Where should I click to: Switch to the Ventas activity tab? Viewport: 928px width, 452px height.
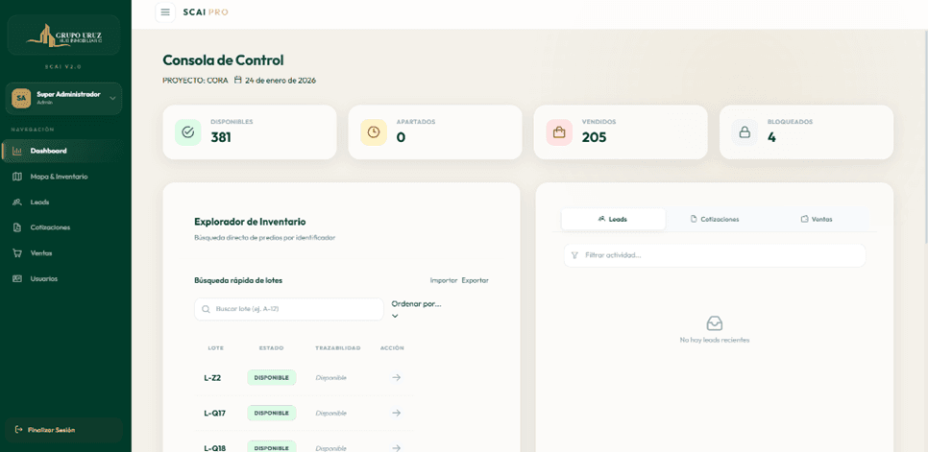[817, 219]
